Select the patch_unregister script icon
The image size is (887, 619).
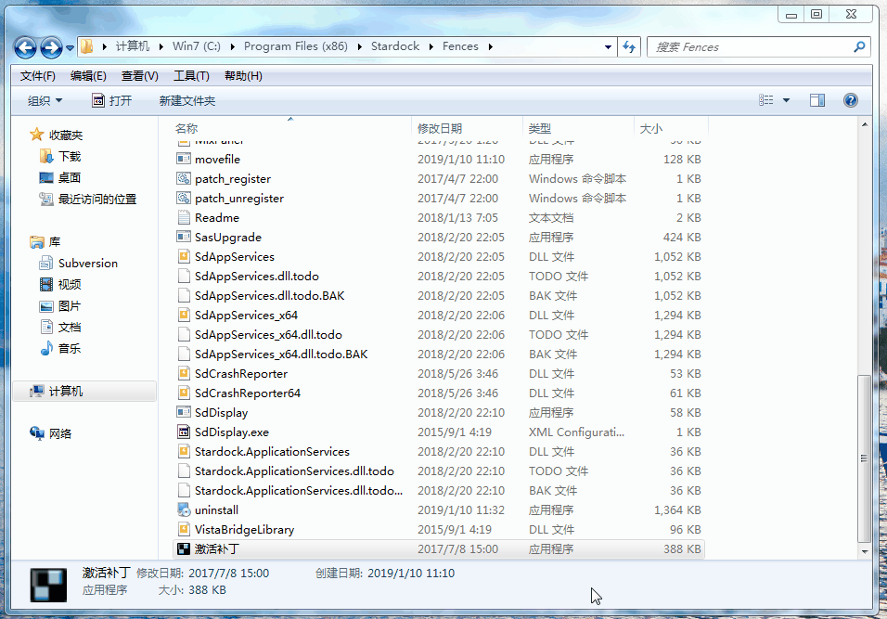184,198
